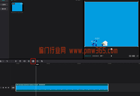
Task: Mute the main video track audio
Action: (x=8, y=88)
